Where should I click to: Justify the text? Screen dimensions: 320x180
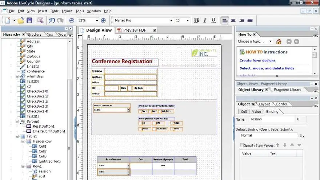(250, 20)
